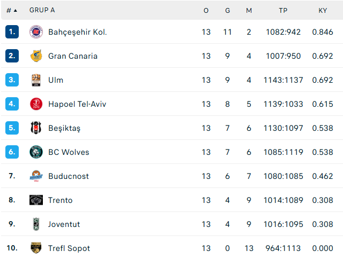Click the Trefl Sopot crest
Screen dimensions: 343x259
[x=36, y=248]
